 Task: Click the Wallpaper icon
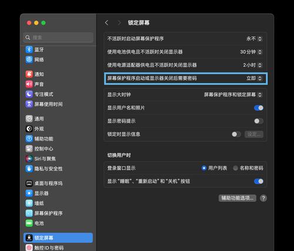coord(29,203)
